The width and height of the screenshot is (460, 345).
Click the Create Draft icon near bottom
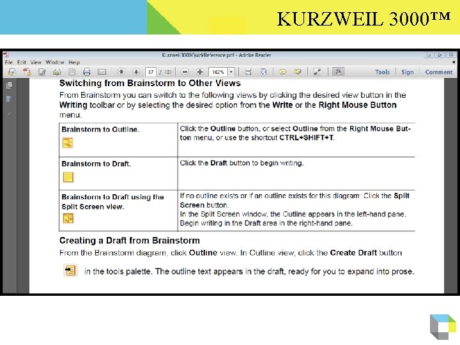tap(70, 270)
